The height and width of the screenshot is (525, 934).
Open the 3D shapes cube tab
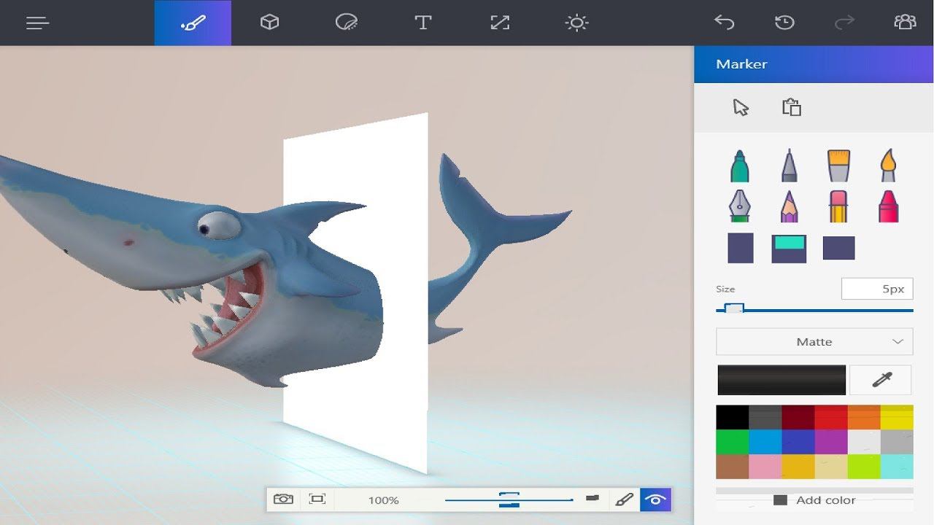[x=269, y=23]
